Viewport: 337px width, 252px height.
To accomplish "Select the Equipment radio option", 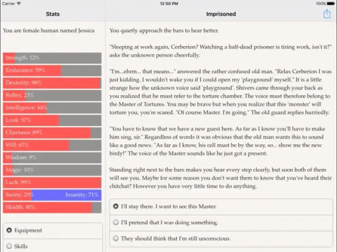I will click(x=53, y=231).
